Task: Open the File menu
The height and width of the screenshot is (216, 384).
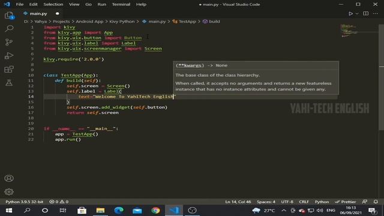Action: pos(20,4)
